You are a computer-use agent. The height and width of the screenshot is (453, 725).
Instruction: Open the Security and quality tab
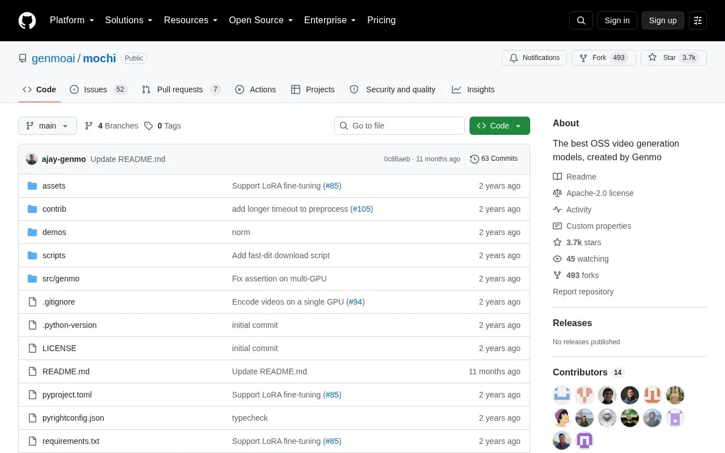[393, 89]
